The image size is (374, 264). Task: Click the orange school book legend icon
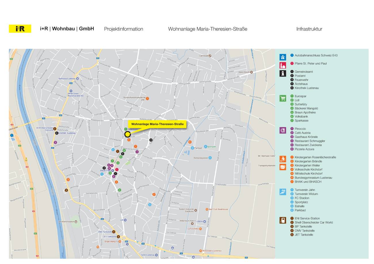(x=283, y=167)
